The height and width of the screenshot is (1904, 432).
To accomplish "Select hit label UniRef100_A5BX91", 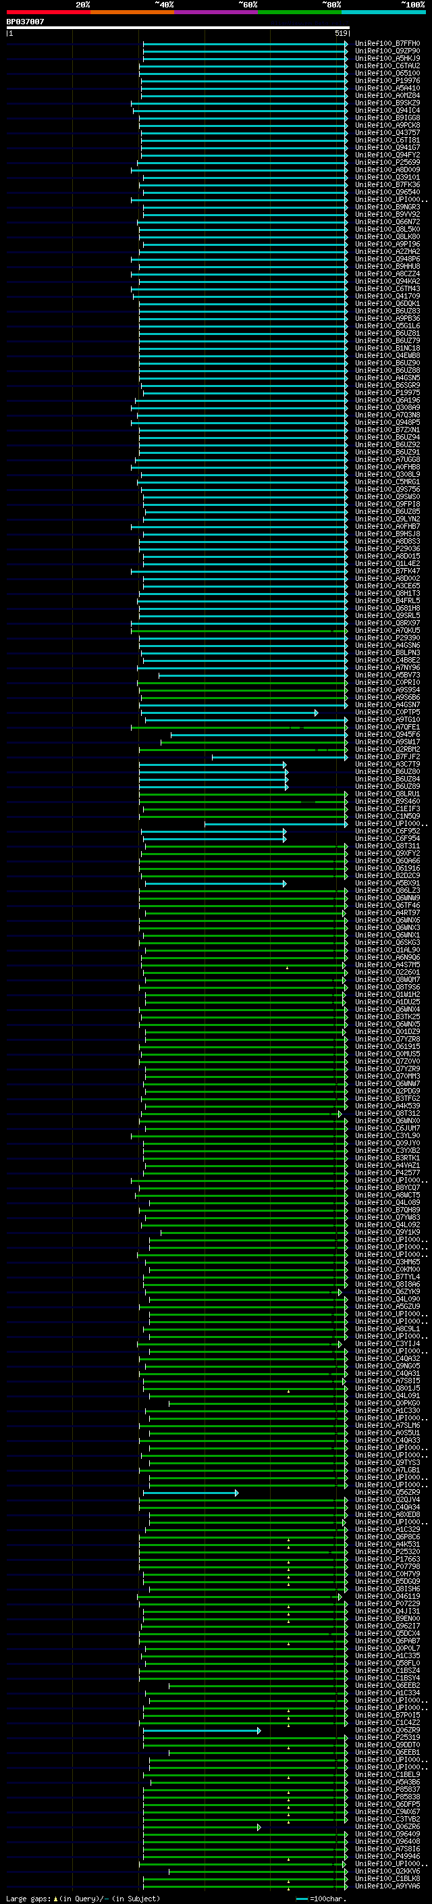I will [387, 883].
